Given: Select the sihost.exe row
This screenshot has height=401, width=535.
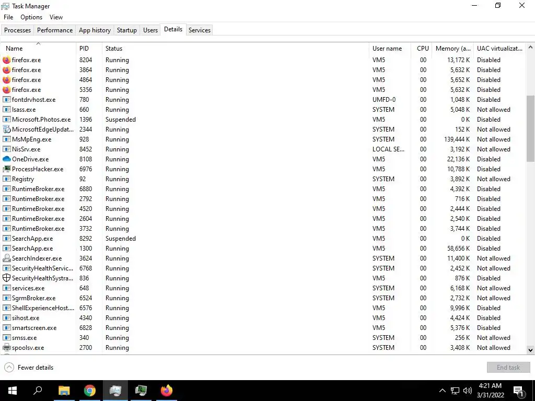Looking at the screenshot, I should [263, 318].
